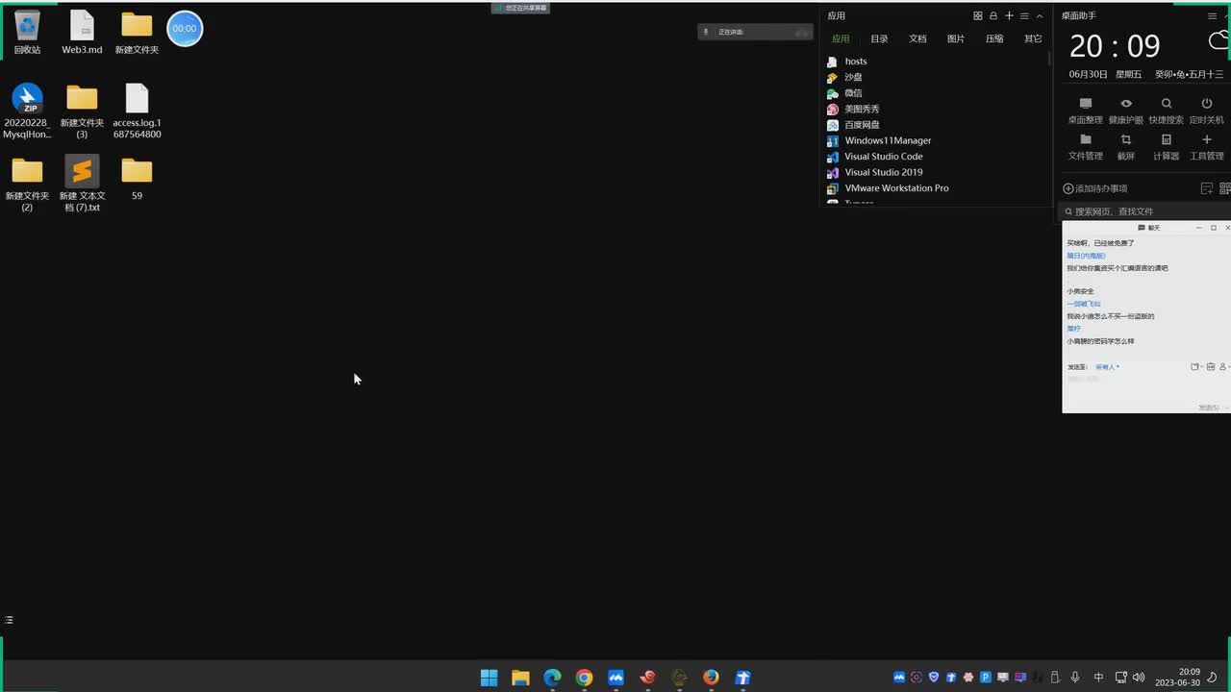This screenshot has width=1231, height=692.
Task: Select the 新建文件夹 (3) folder icon
Action: coord(82,111)
